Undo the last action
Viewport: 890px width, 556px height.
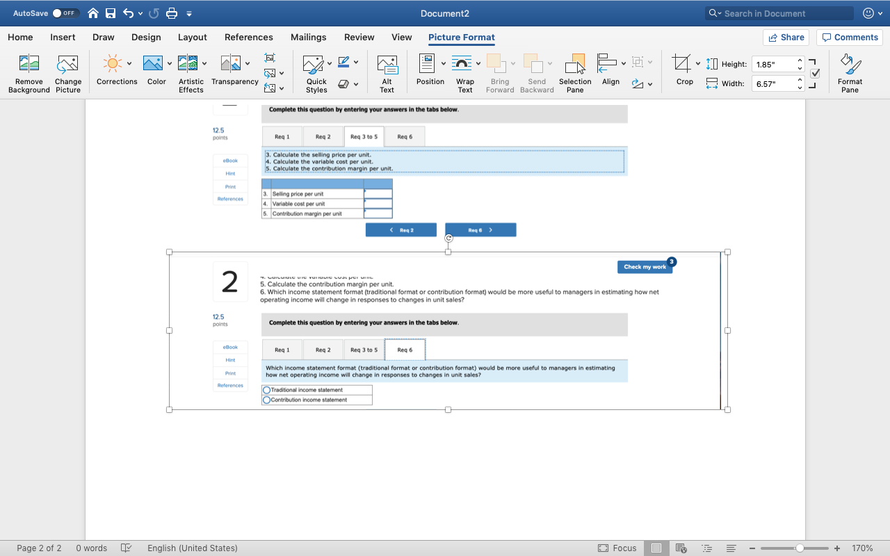pyautogui.click(x=128, y=13)
